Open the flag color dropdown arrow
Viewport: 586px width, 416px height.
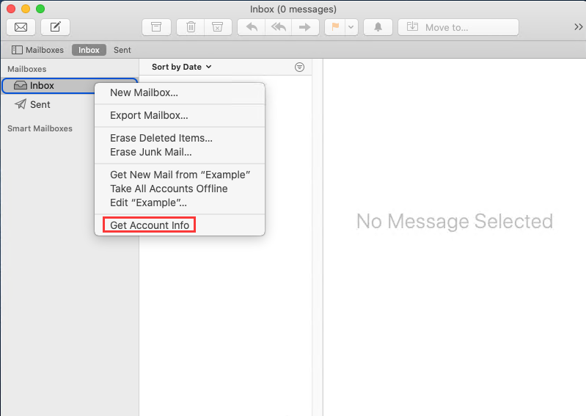(x=351, y=27)
